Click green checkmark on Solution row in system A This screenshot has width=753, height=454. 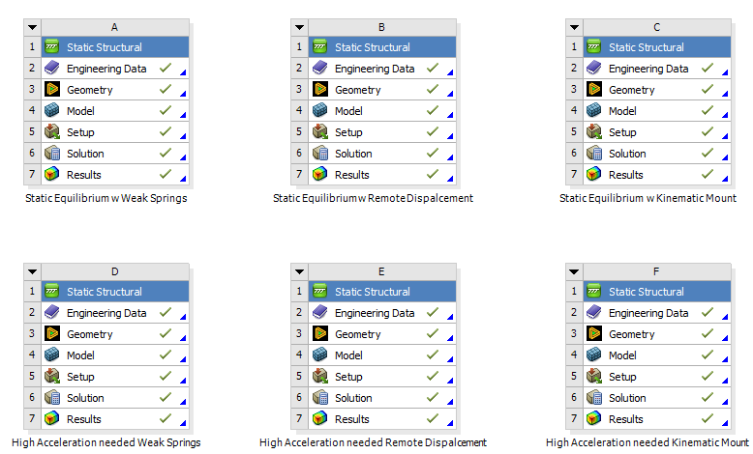pyautogui.click(x=166, y=153)
